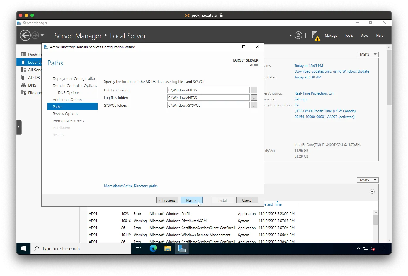Open File and Storage Services sidebar icon
The width and height of the screenshot is (408, 276).
pos(23,92)
